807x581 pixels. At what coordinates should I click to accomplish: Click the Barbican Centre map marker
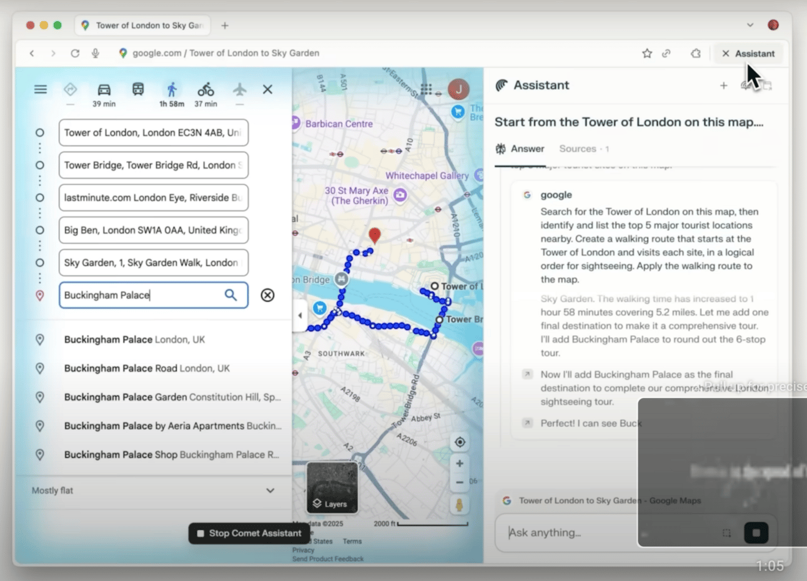click(295, 123)
